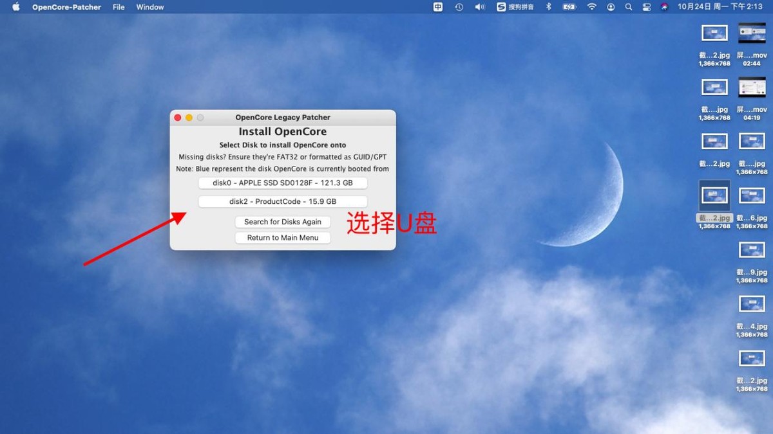Image resolution: width=773 pixels, height=434 pixels.
Task: Open the Apple menu
Action: (x=15, y=7)
